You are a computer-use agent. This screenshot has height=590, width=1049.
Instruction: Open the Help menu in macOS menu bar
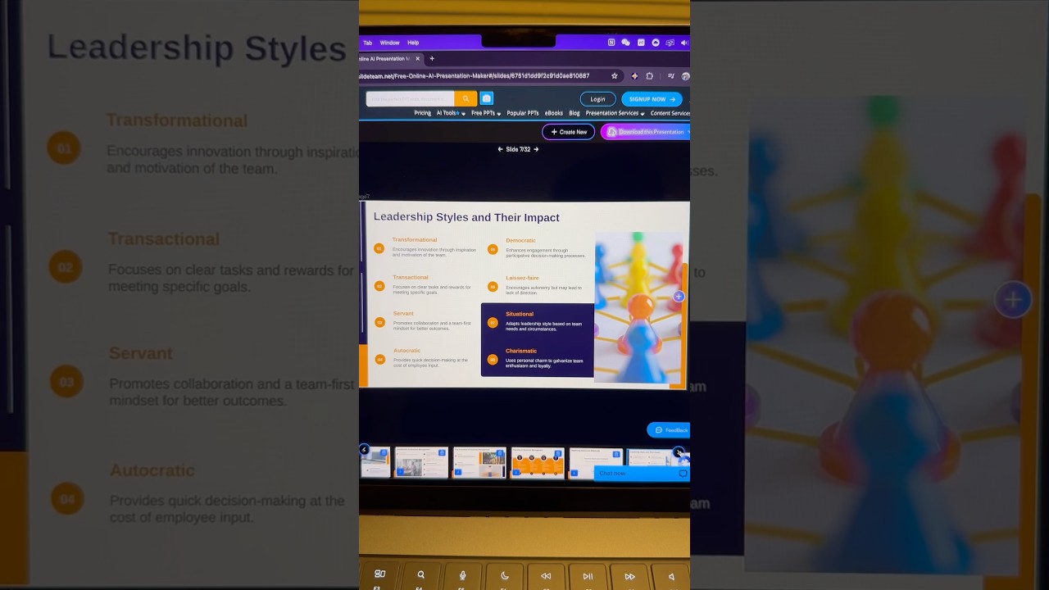[413, 43]
